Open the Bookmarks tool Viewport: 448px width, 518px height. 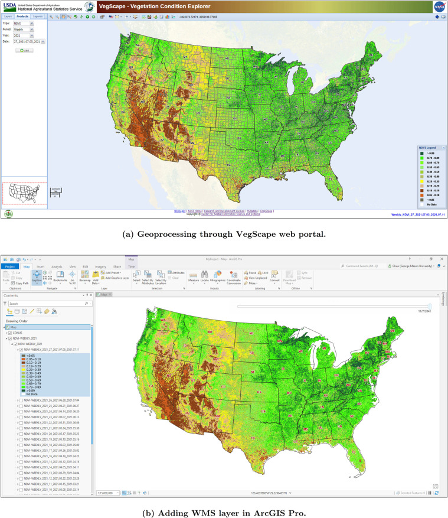tap(60, 276)
